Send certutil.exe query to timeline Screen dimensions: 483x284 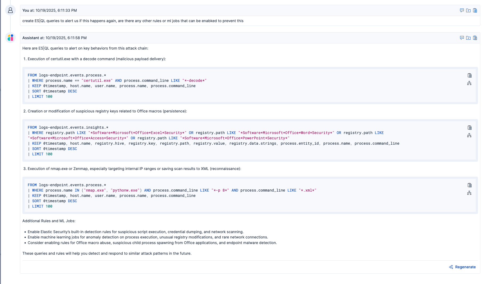click(x=469, y=83)
